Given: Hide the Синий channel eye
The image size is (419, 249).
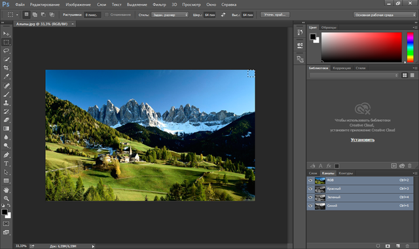Looking at the screenshot, I should click(310, 206).
